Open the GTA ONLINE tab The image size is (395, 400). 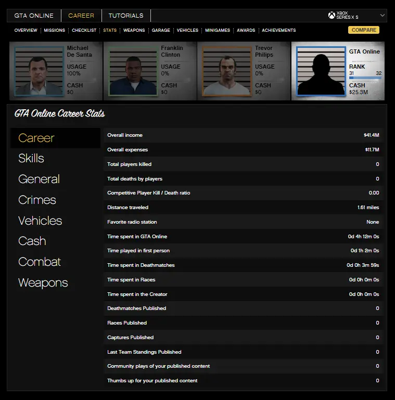(34, 16)
